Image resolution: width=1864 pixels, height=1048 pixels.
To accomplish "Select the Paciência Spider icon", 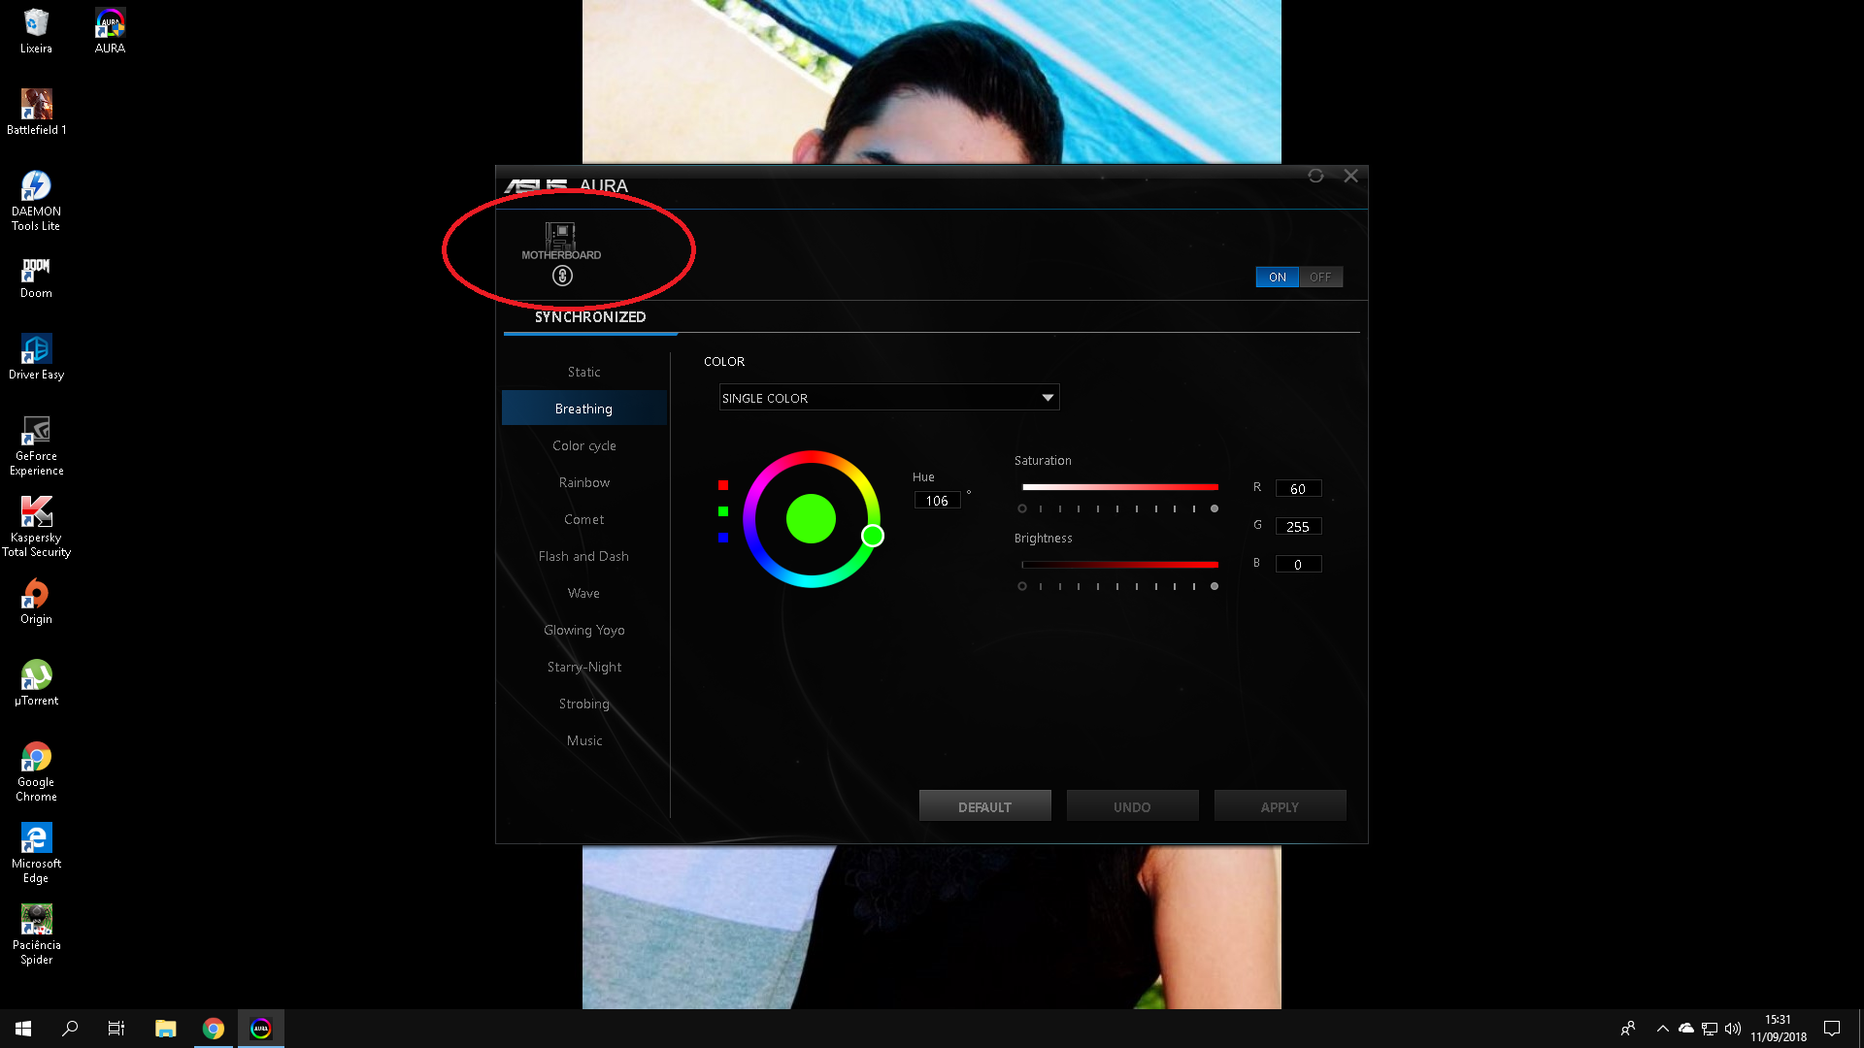I will pyautogui.click(x=36, y=934).
